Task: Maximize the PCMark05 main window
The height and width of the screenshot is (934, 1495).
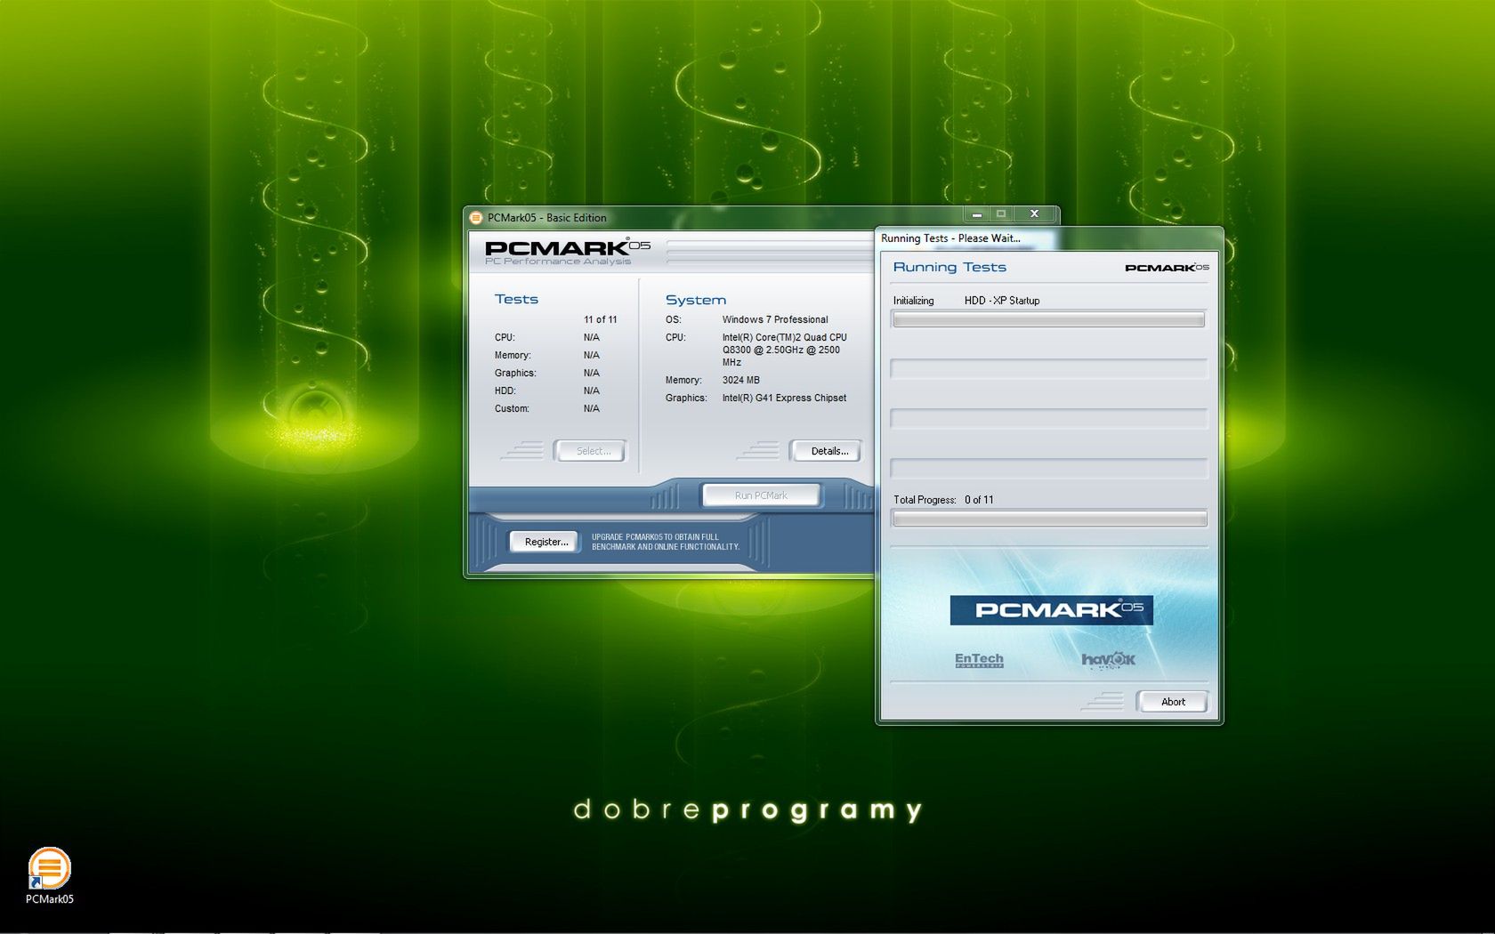Action: (1001, 214)
